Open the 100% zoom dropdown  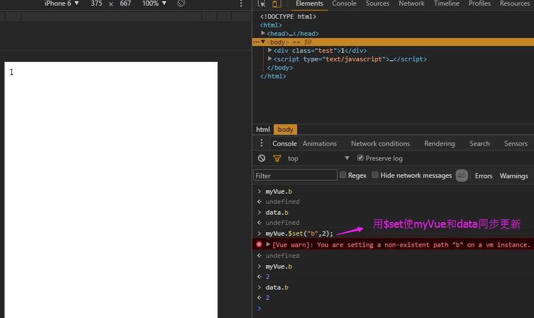click(x=155, y=3)
